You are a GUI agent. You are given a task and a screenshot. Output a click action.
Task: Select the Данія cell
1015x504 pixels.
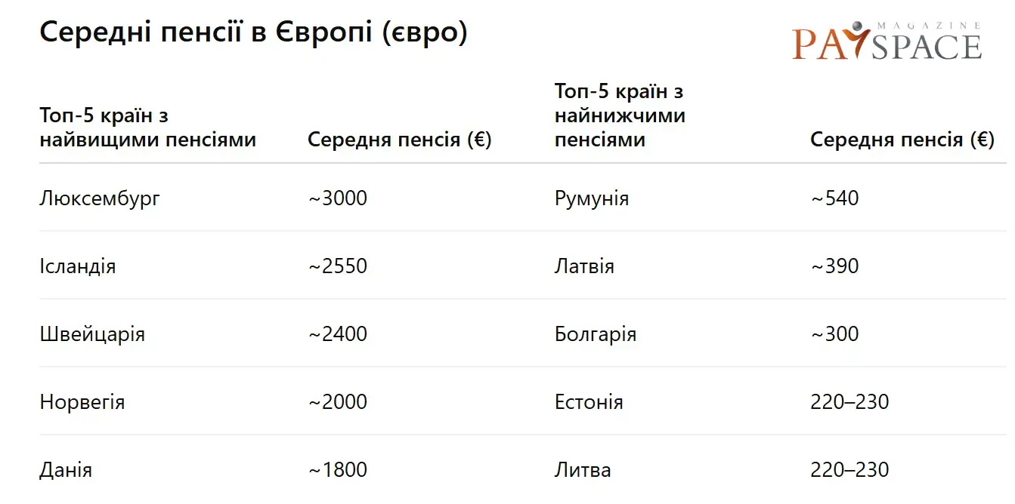pos(66,470)
